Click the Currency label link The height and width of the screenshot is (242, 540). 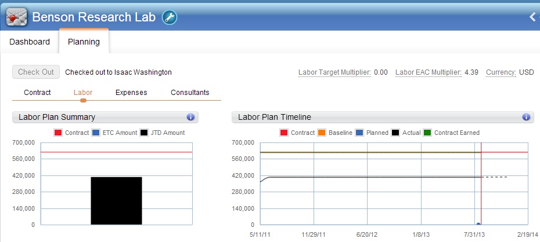501,72
